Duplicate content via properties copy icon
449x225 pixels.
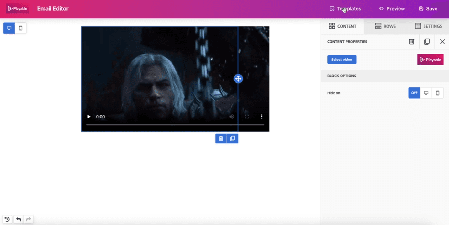[x=427, y=42]
